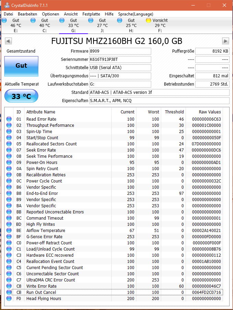This screenshot has width=233, height=310.
Task: Click the Übertragungsmodus field SATA/300
Action: (120, 76)
